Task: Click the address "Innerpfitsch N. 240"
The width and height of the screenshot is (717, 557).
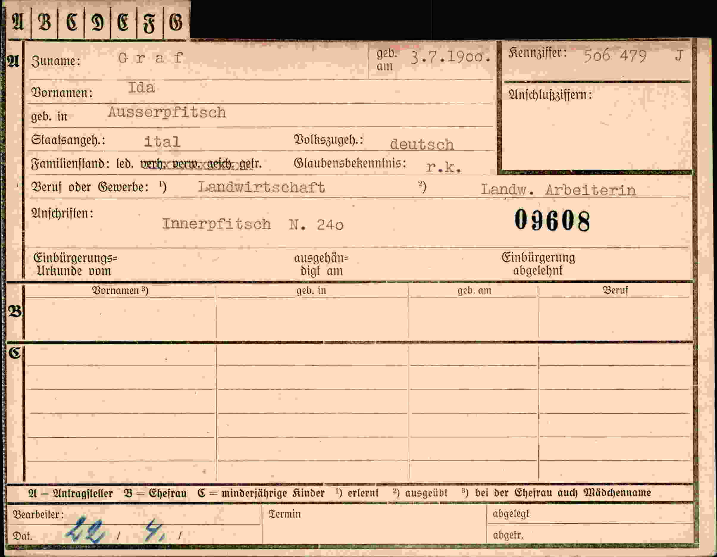Action: pos(253,224)
